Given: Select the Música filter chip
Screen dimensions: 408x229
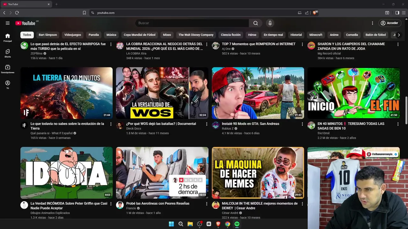Looking at the screenshot, I should click(x=111, y=35).
